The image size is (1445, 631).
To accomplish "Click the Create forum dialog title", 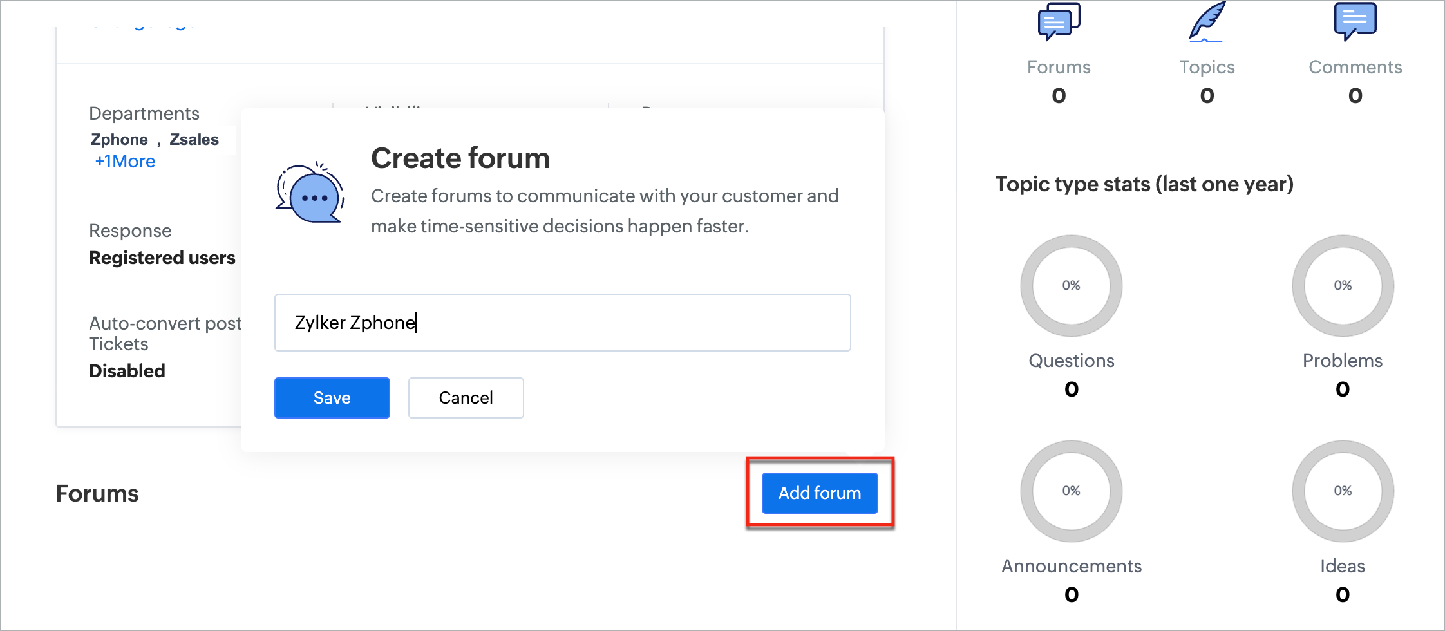I will click(x=460, y=158).
